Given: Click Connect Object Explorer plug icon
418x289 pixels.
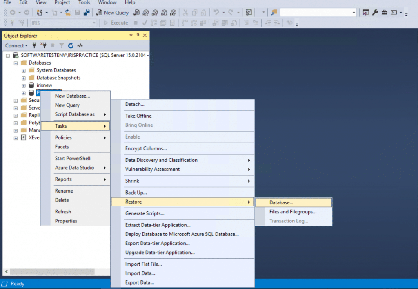Looking at the screenshot, I should (34, 46).
